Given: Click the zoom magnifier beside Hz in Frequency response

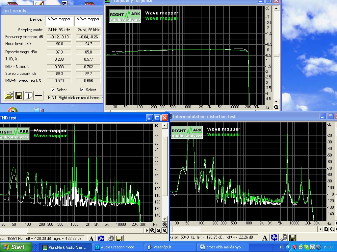Looking at the screenshot, I should pyautogui.click(x=276, y=107).
